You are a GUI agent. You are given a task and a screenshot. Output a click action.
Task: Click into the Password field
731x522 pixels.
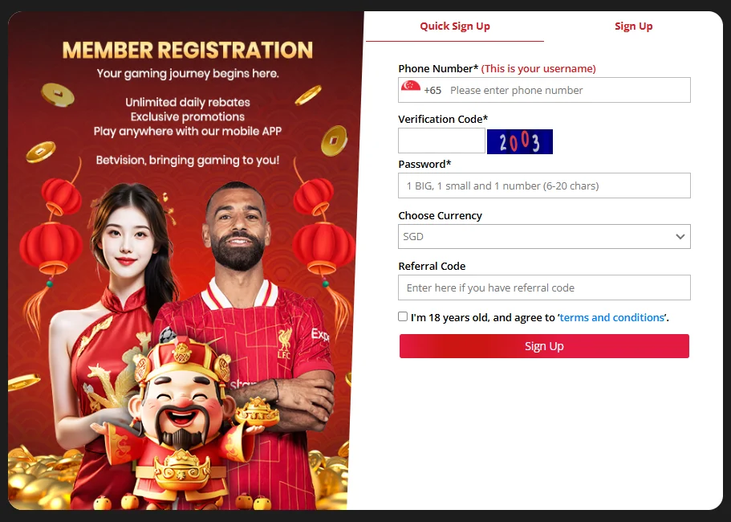coord(544,186)
